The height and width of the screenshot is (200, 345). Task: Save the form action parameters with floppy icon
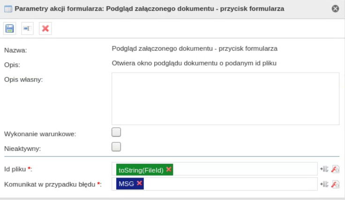pos(9,29)
